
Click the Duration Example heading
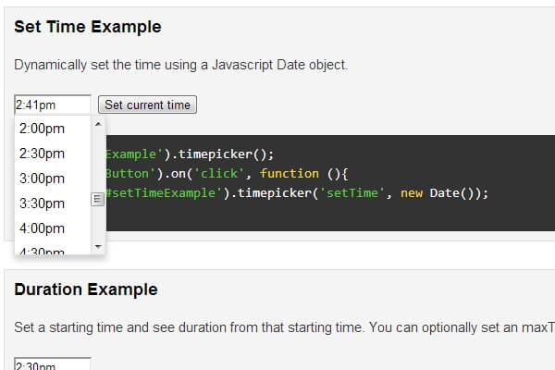pos(85,290)
